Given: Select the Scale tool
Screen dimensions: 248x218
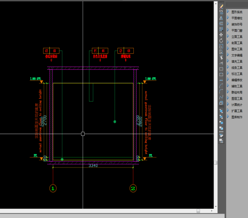Looking at the screenshot, I should coord(221,46).
